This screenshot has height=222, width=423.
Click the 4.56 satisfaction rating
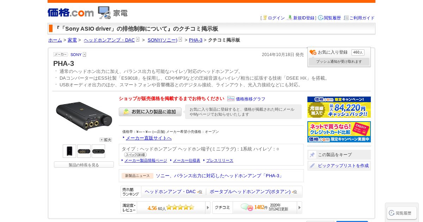(152, 208)
